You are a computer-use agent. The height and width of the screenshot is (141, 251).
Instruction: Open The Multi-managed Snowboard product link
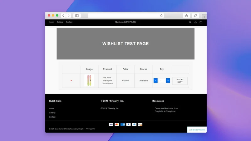(107, 81)
